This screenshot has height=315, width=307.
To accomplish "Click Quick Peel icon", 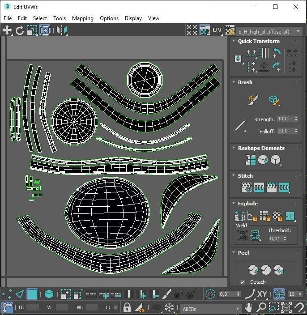I will point(253,270).
